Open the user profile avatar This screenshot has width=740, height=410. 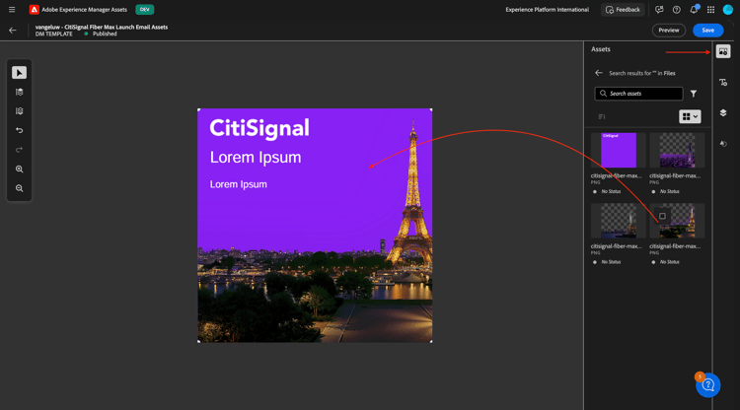[x=728, y=10]
